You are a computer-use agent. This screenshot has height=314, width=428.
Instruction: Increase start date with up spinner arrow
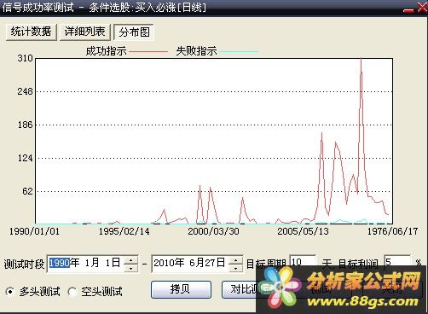tap(131, 260)
